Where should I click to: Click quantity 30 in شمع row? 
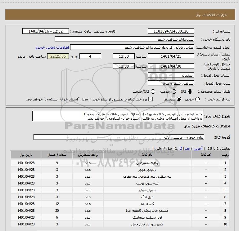click(57, 211)
